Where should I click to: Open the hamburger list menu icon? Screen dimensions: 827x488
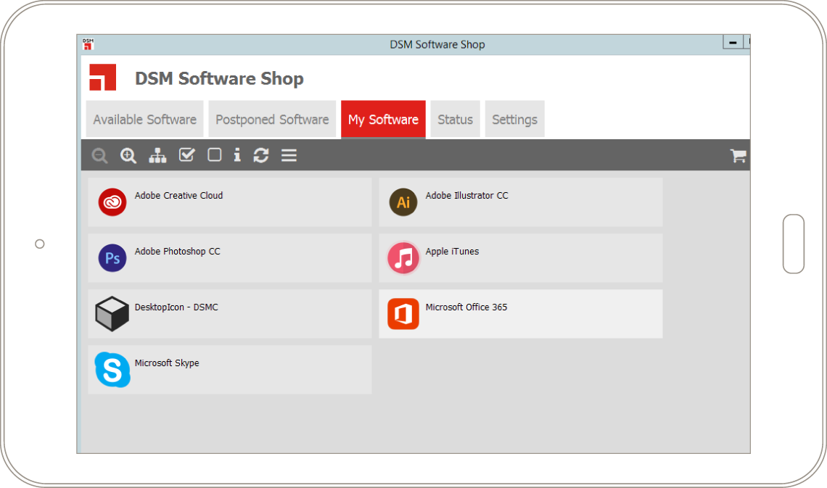tap(289, 155)
